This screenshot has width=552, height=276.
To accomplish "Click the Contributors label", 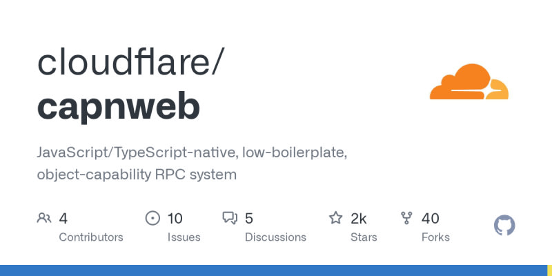I will pyautogui.click(x=91, y=237).
